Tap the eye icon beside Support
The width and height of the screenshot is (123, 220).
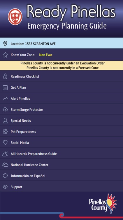click(x=5, y=187)
